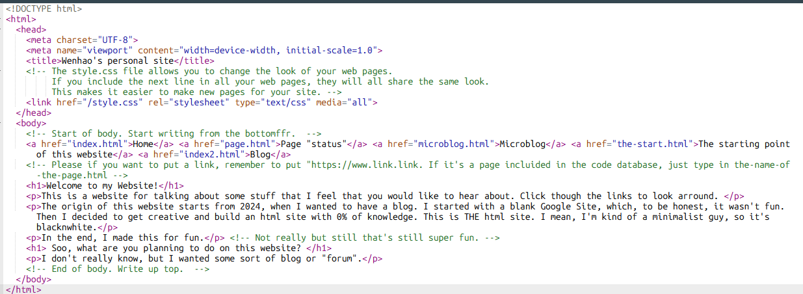Click the paragraph "This is a website for talking"
This screenshot has height=294, width=803.
click(x=385, y=196)
